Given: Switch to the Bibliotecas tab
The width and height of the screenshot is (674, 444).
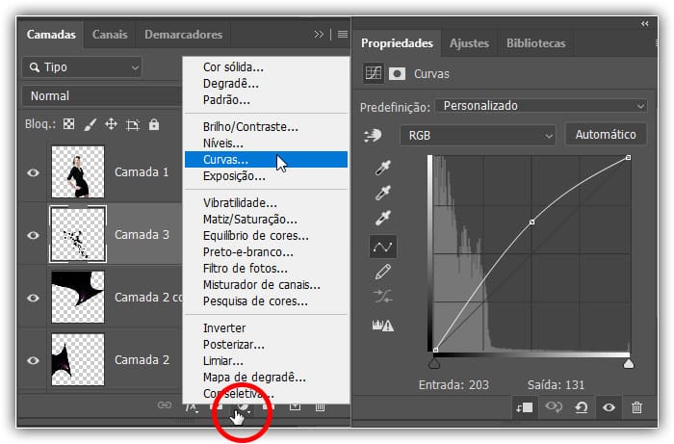Looking at the screenshot, I should [x=536, y=43].
